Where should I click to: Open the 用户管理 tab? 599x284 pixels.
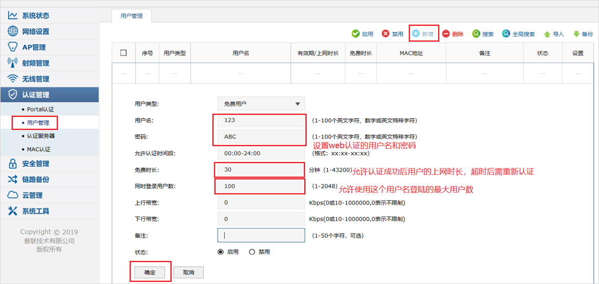[132, 16]
